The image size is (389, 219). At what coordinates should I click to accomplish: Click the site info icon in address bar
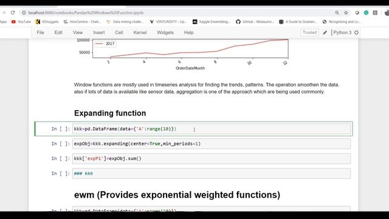point(24,13)
